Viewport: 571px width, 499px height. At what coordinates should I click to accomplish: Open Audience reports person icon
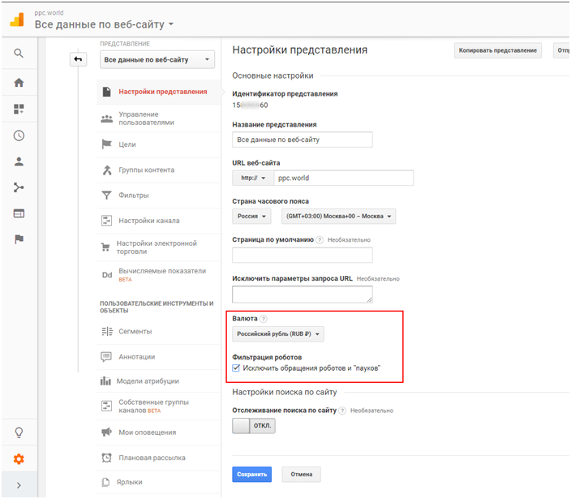19,161
